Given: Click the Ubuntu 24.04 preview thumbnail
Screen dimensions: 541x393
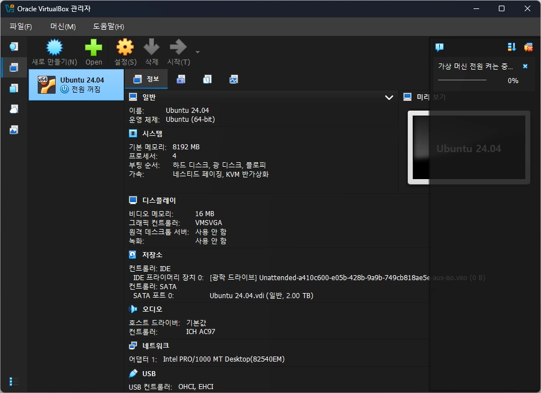Looking at the screenshot, I should (x=468, y=148).
